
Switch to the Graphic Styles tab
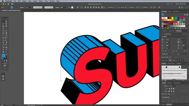click(x=171, y=64)
